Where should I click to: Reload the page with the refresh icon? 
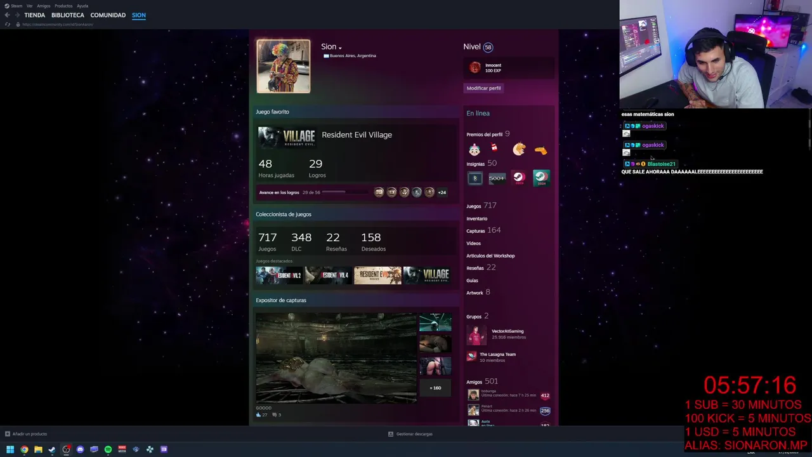tap(8, 24)
